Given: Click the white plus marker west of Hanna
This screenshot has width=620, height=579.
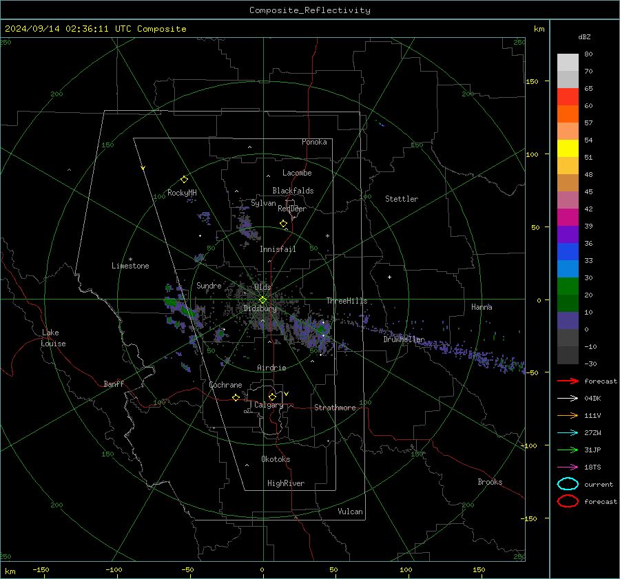Looking at the screenshot, I should [x=389, y=277].
